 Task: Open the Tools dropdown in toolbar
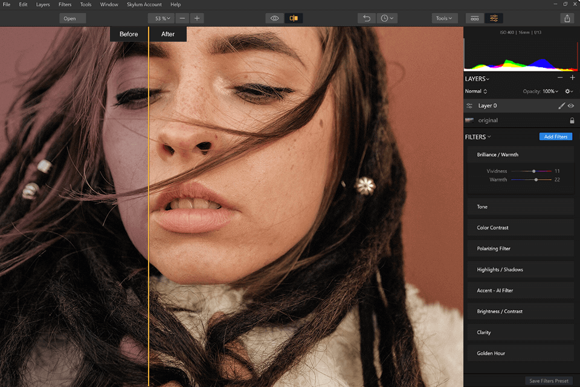pos(445,18)
